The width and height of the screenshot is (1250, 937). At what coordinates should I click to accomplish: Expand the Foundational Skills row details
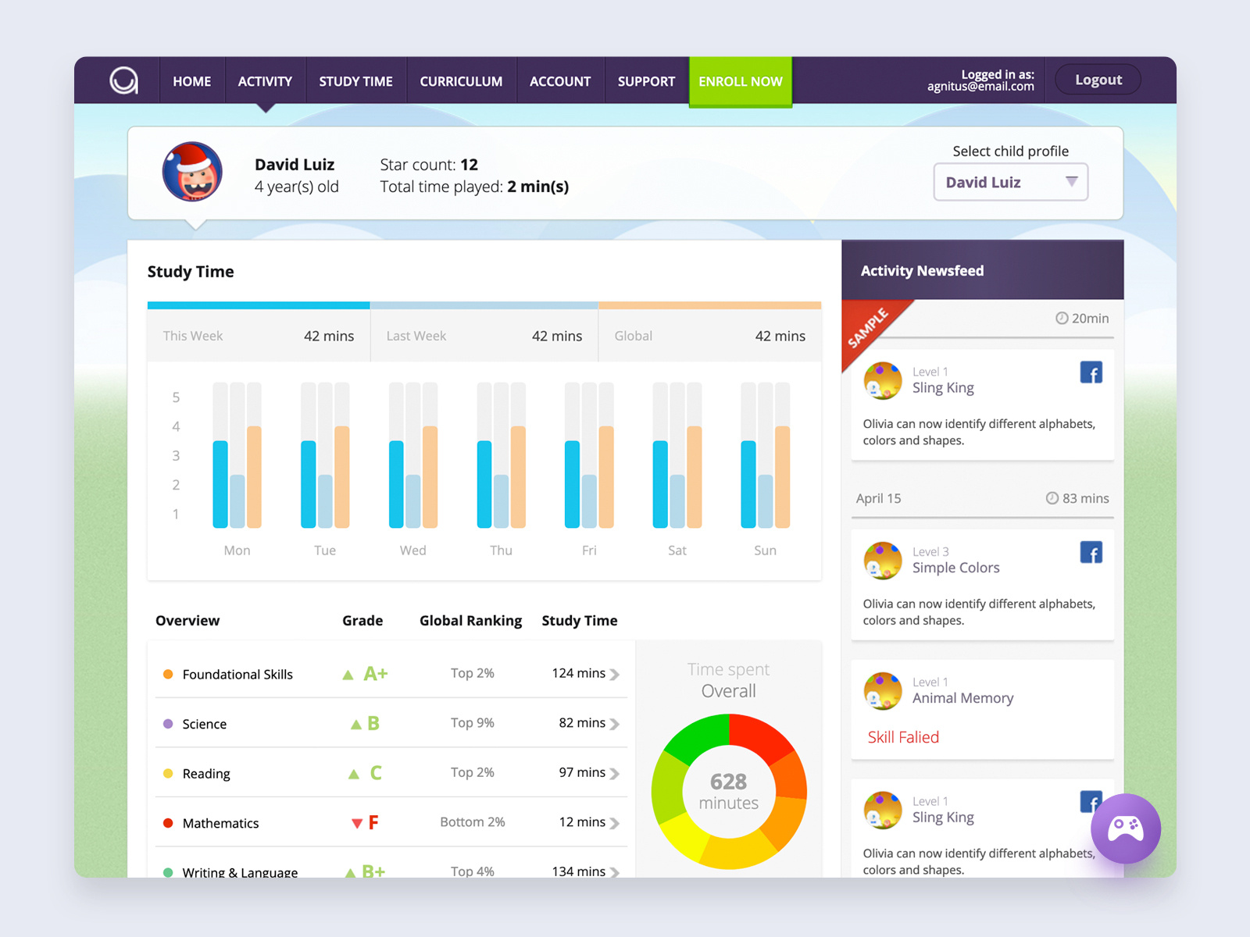click(616, 673)
